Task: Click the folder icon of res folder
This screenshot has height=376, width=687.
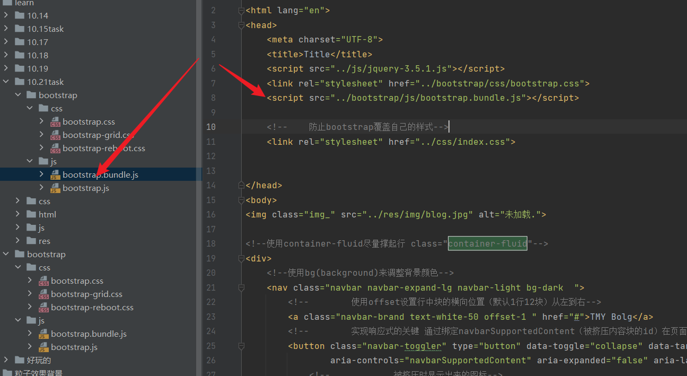Action: pos(31,241)
